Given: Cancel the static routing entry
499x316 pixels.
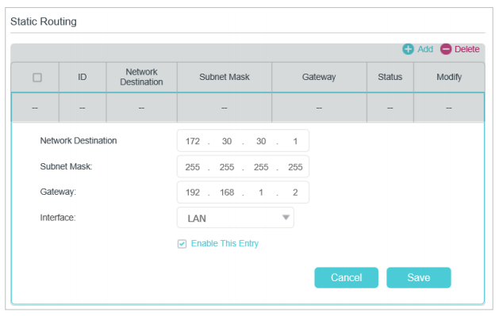Looking at the screenshot, I should 346,277.
